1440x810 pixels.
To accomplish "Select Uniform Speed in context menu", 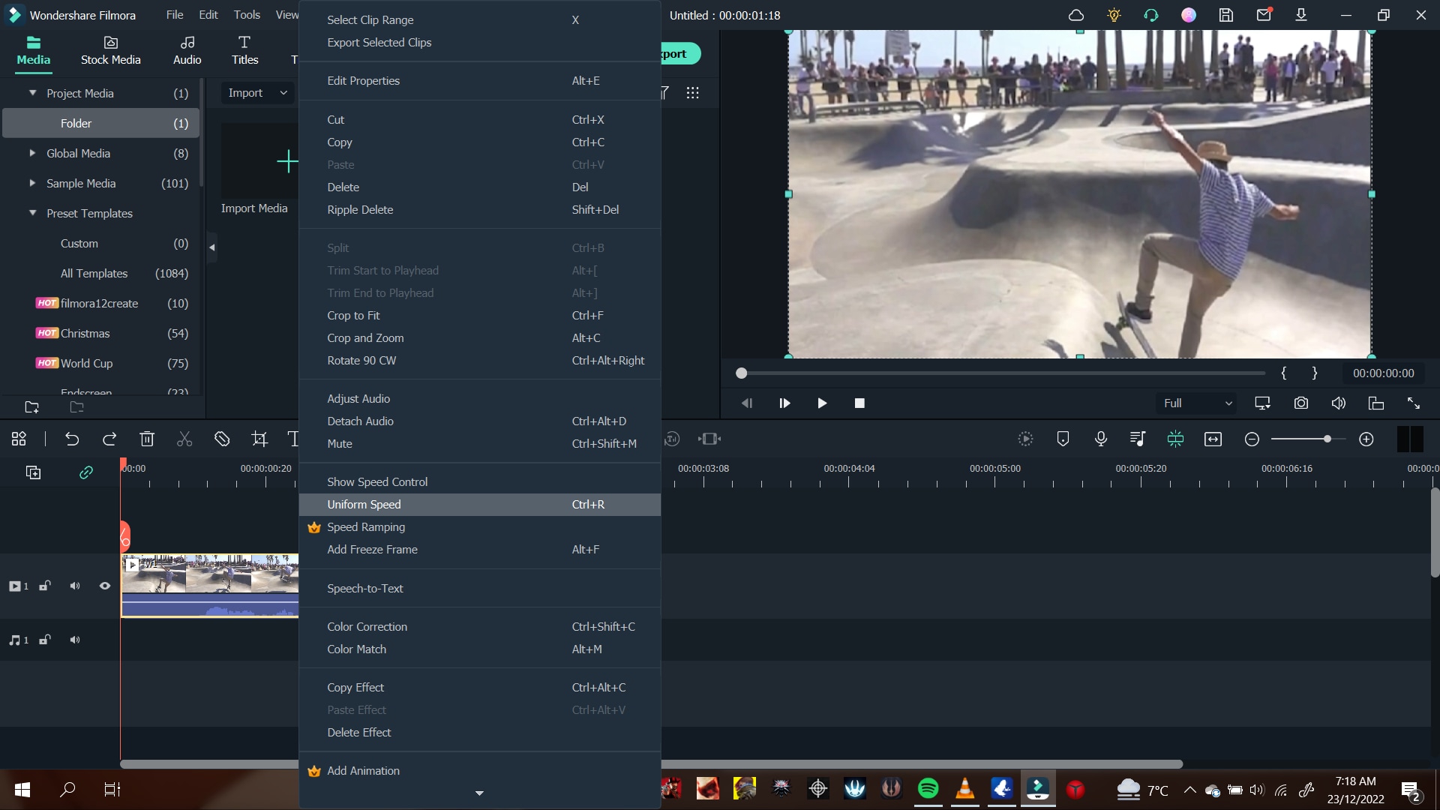I will (x=365, y=505).
